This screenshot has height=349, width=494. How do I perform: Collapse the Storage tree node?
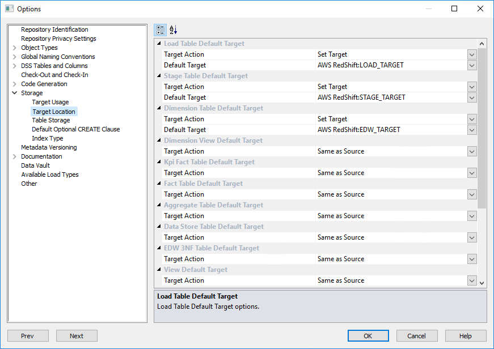(x=14, y=93)
